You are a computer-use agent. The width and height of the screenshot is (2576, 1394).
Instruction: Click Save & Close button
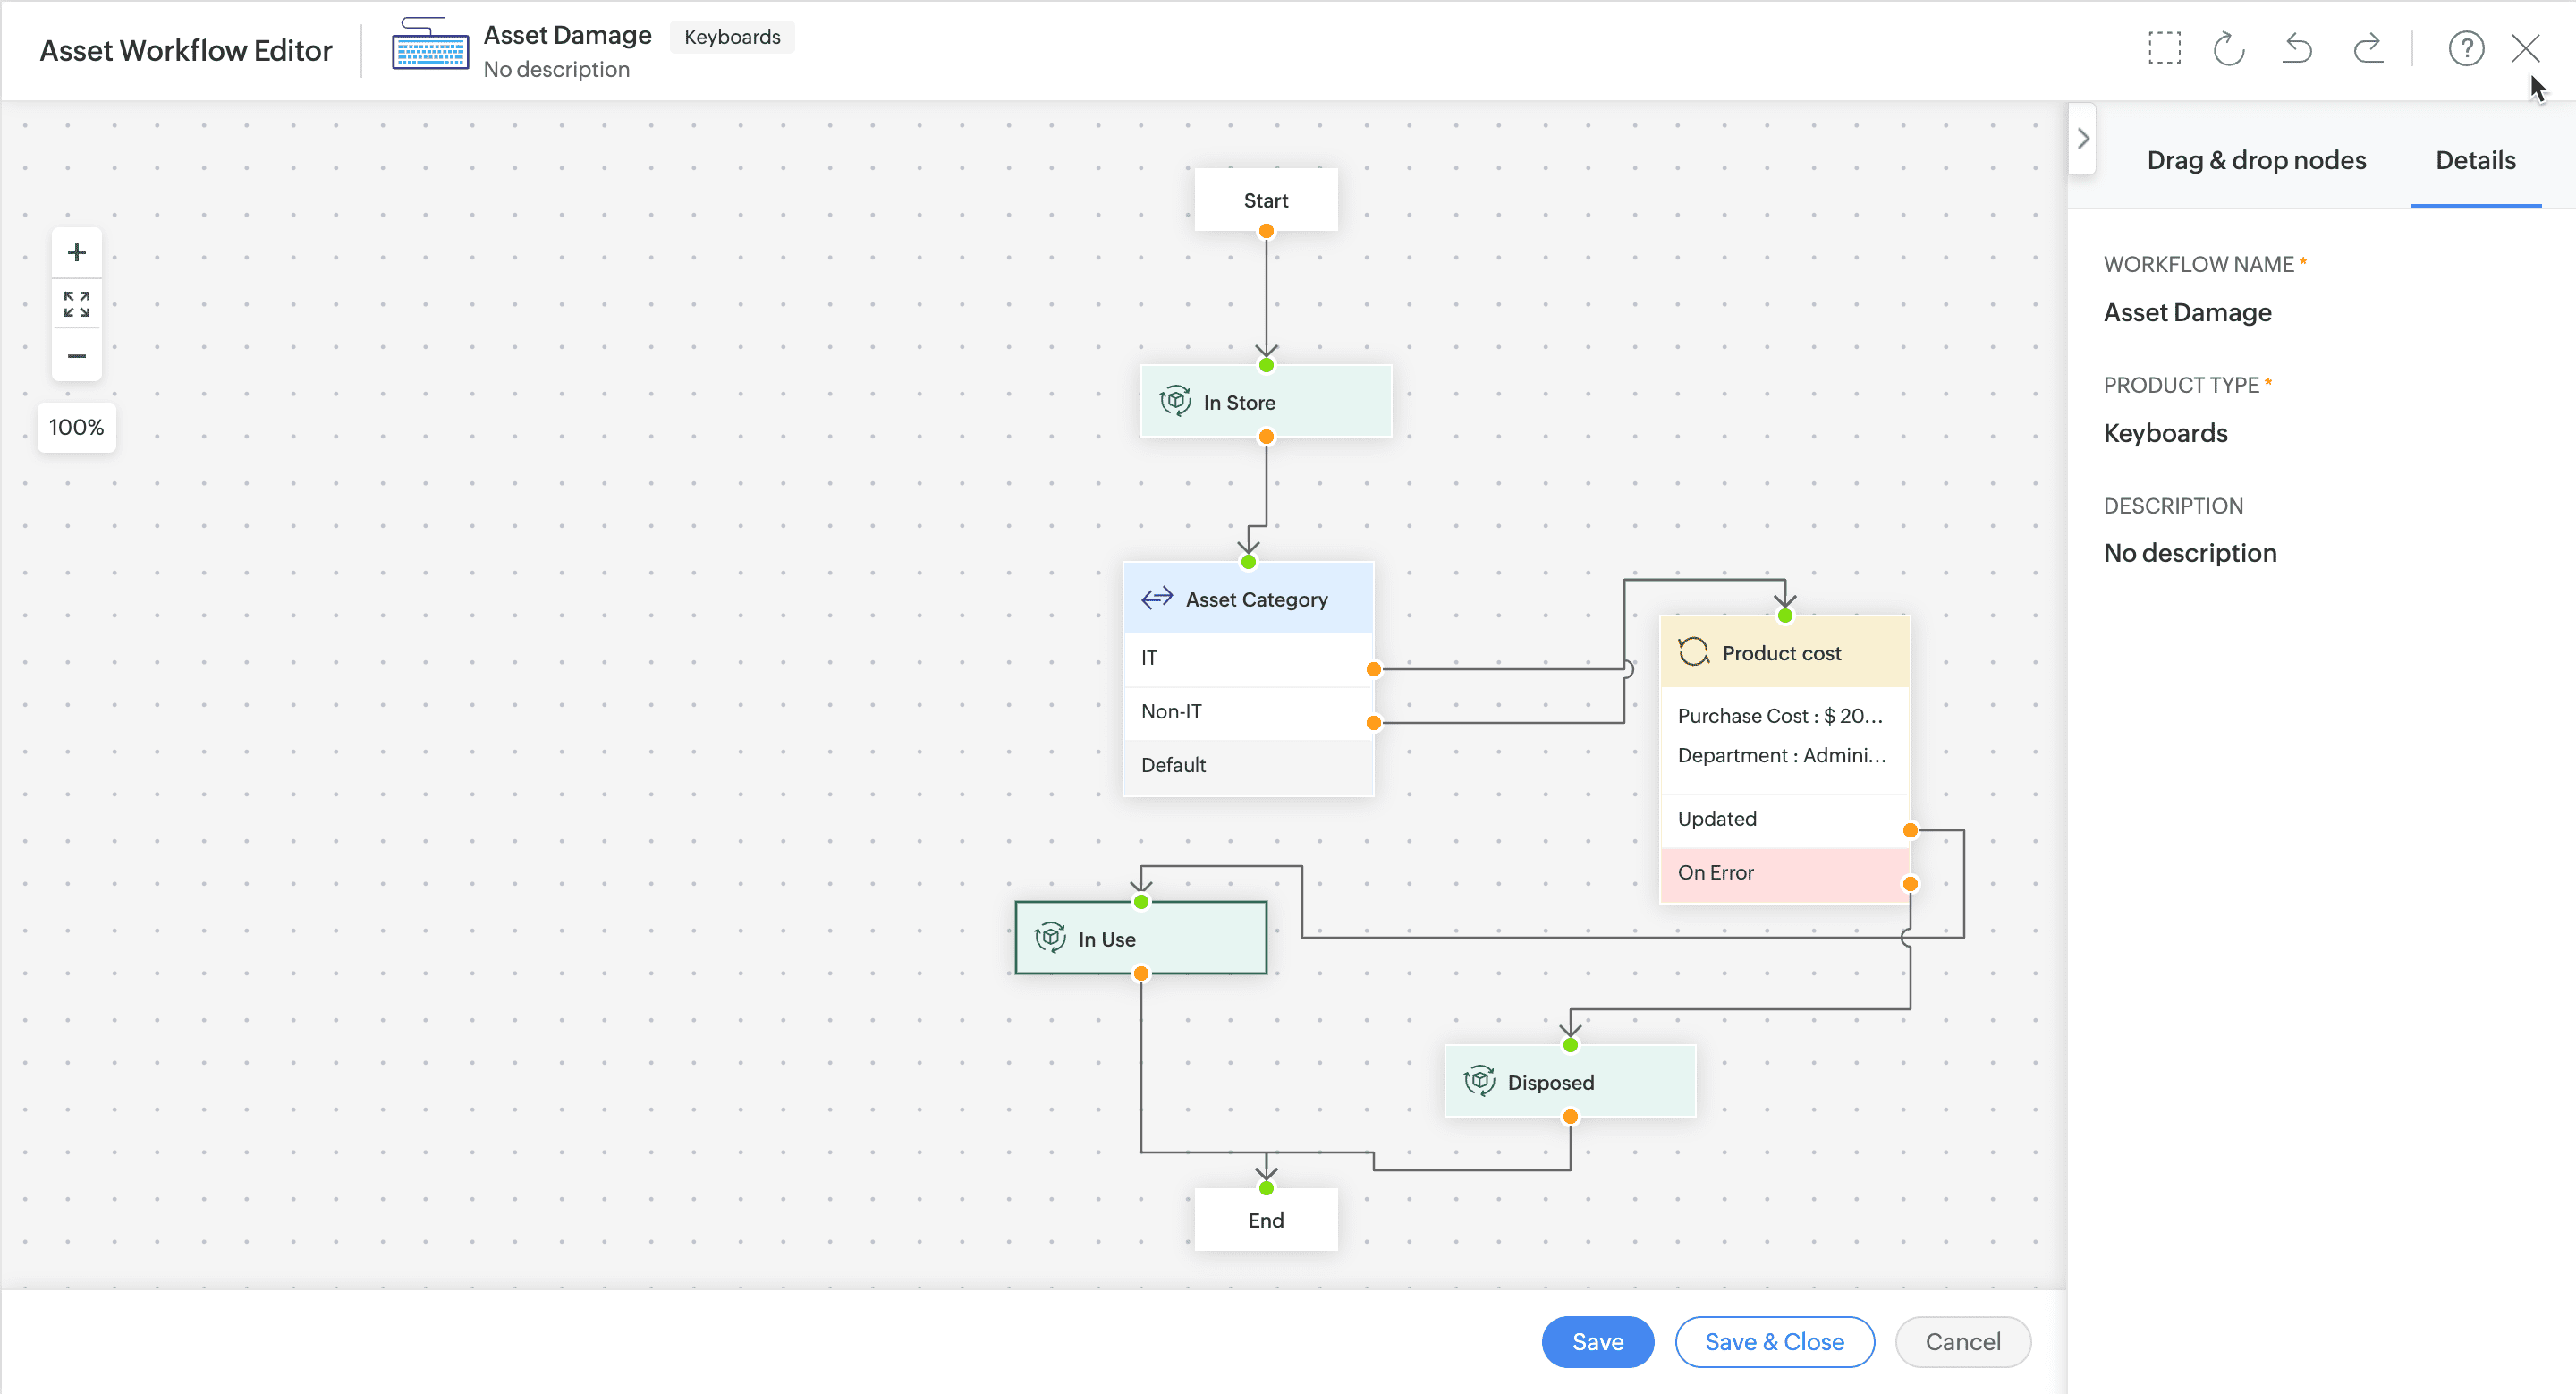(x=1774, y=1341)
